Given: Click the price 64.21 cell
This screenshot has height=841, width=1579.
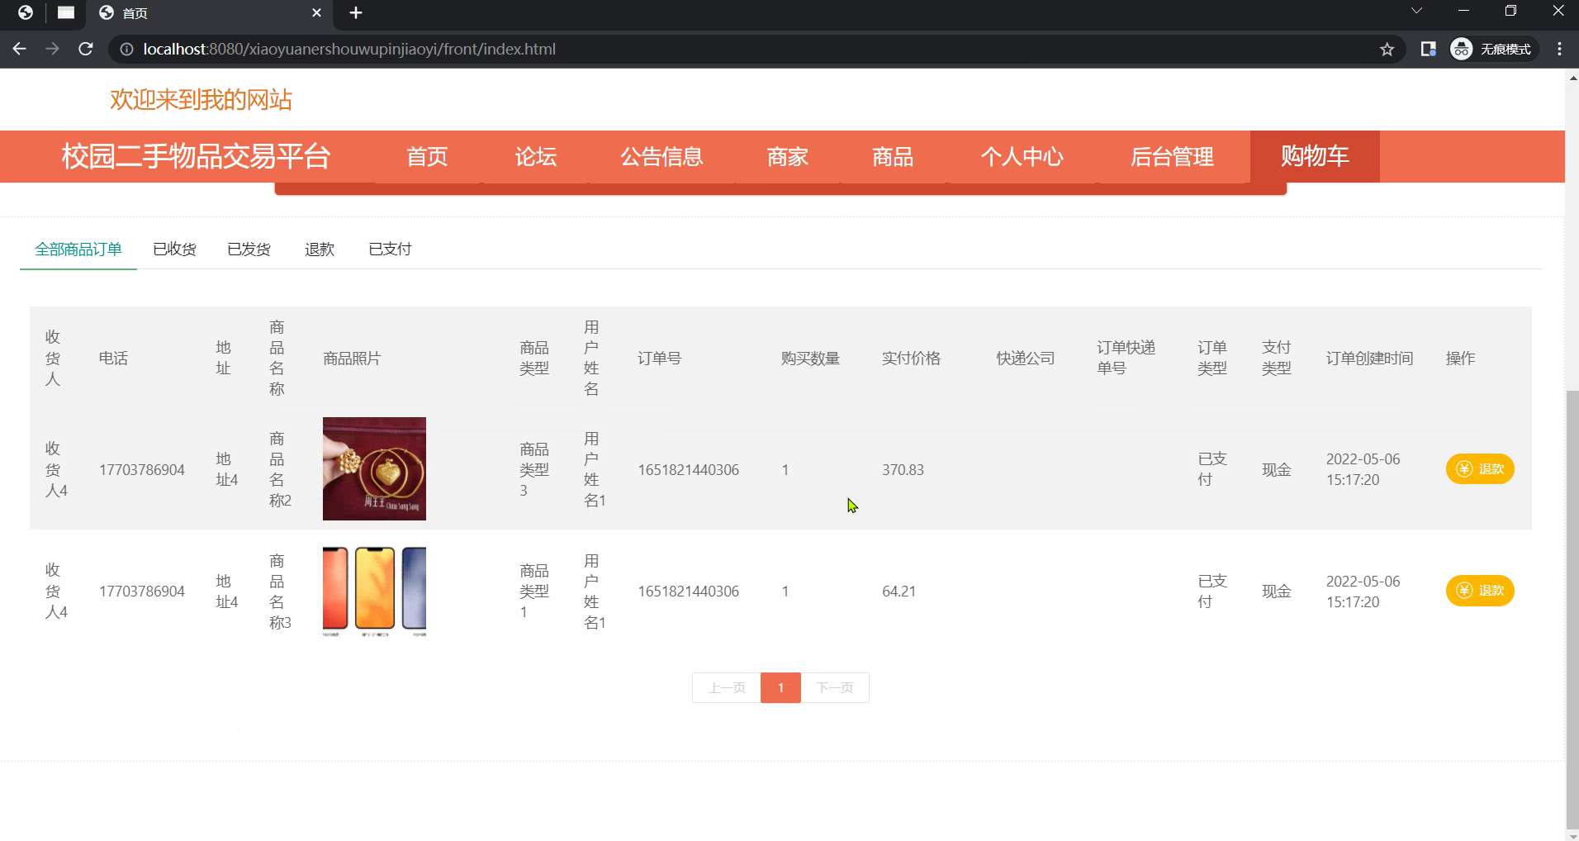Looking at the screenshot, I should tap(899, 592).
